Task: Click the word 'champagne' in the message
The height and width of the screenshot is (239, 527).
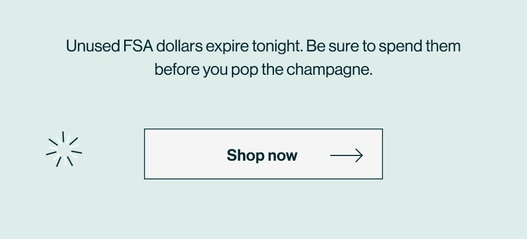Action: click(329, 70)
